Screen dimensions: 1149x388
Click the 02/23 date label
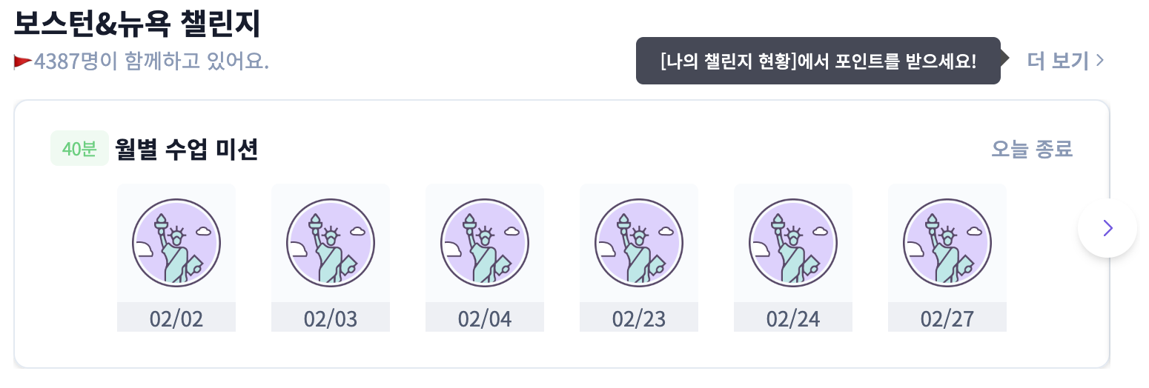(639, 318)
